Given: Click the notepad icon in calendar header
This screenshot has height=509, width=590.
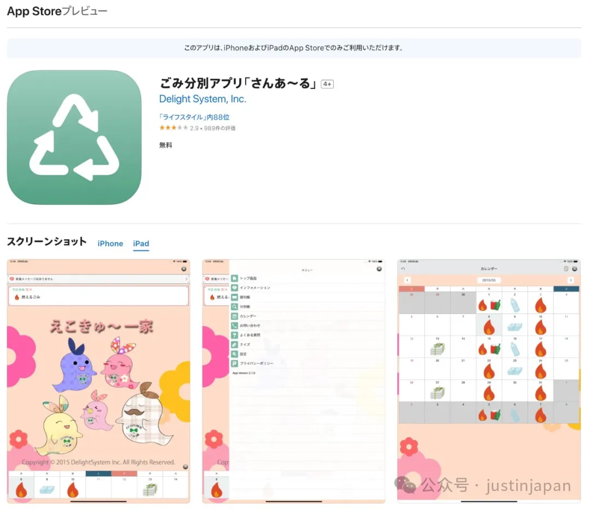Looking at the screenshot, I should (566, 269).
